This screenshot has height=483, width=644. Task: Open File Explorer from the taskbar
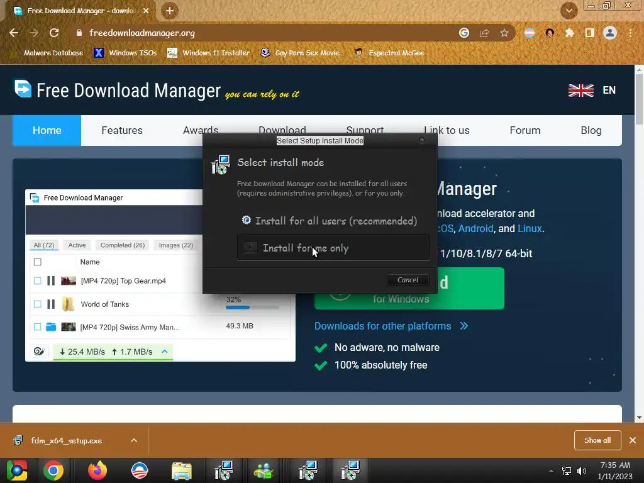tap(182, 471)
